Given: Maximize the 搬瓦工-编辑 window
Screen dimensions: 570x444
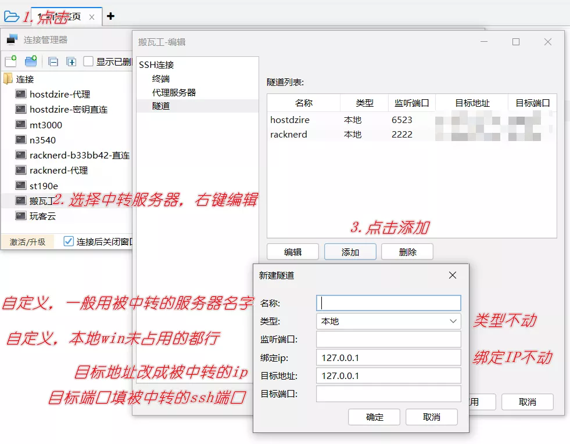Looking at the screenshot, I should [516, 42].
